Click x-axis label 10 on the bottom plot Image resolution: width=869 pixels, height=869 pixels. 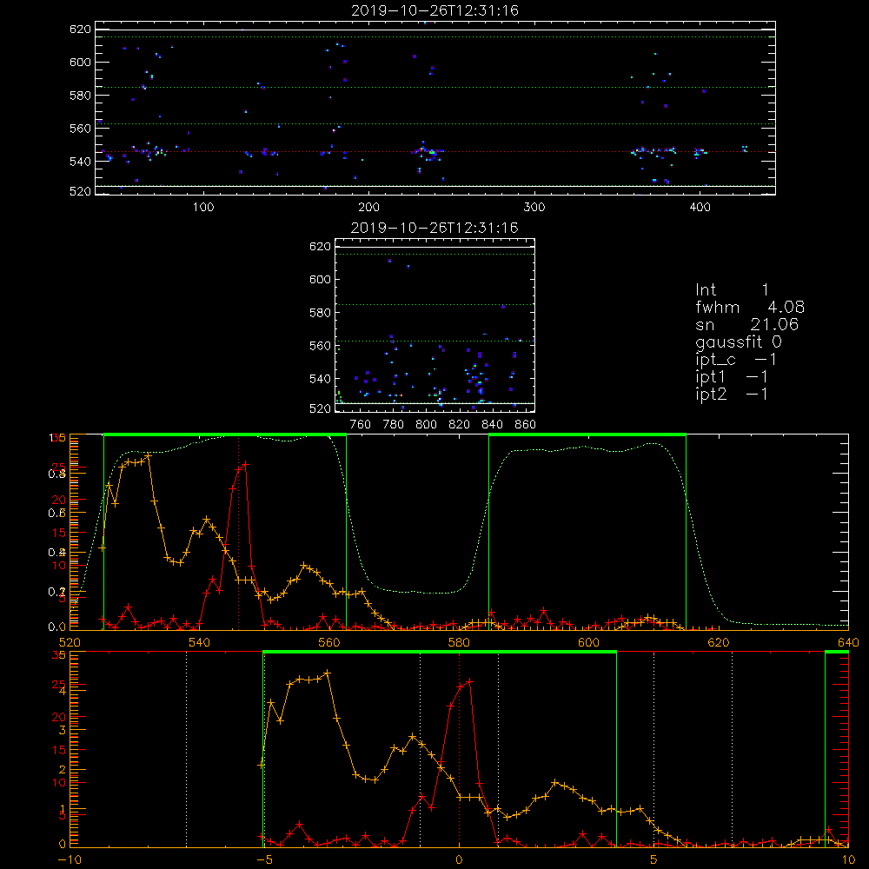coord(848,860)
